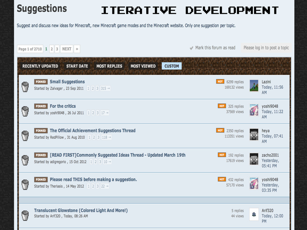Jump to page 315 of Small Suggestions
The image size is (307, 230).
click(x=105, y=88)
